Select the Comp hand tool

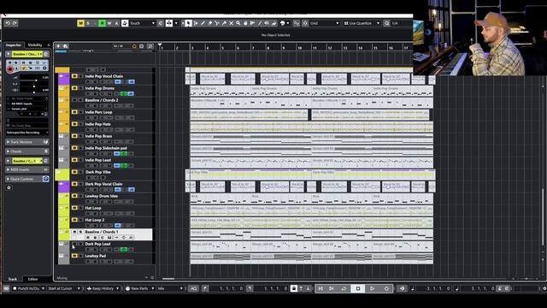point(245,23)
